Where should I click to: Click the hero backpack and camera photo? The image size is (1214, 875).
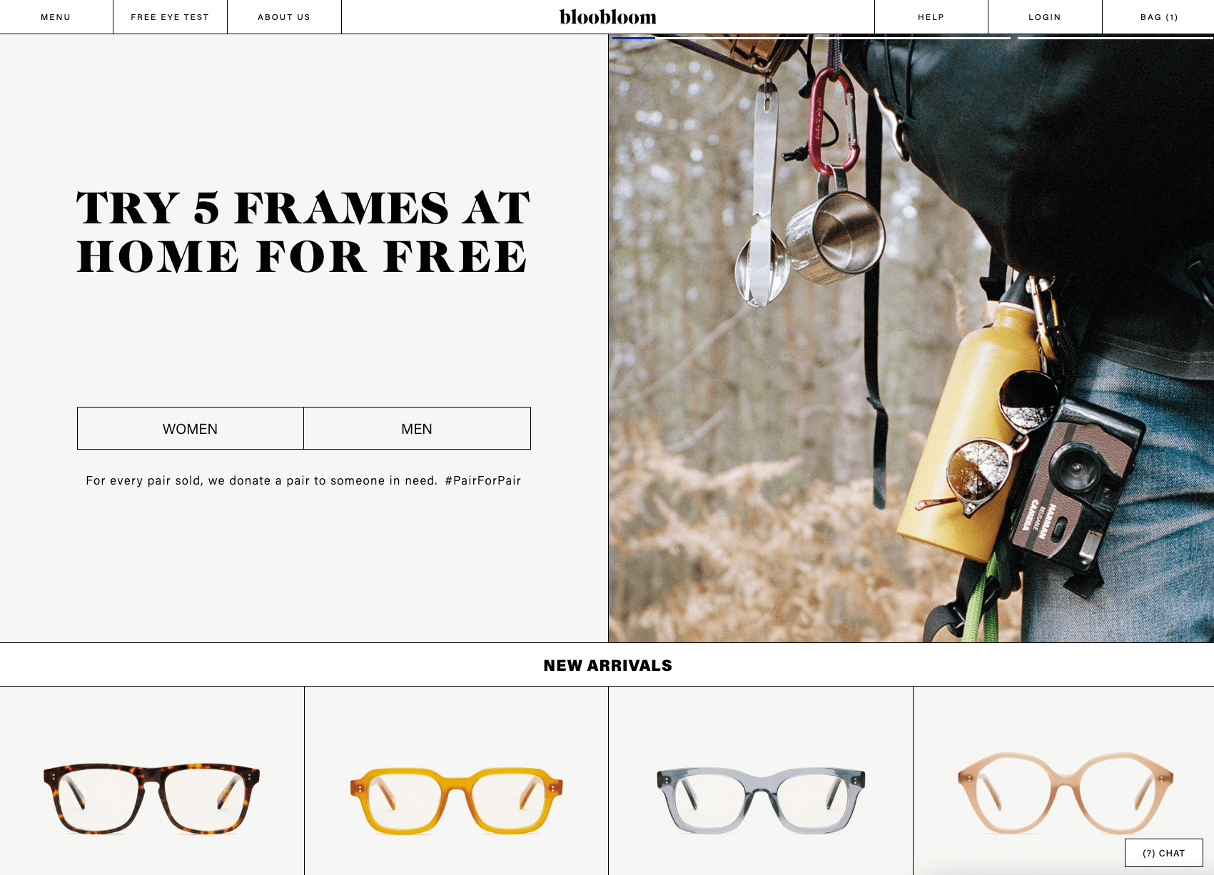pos(911,338)
